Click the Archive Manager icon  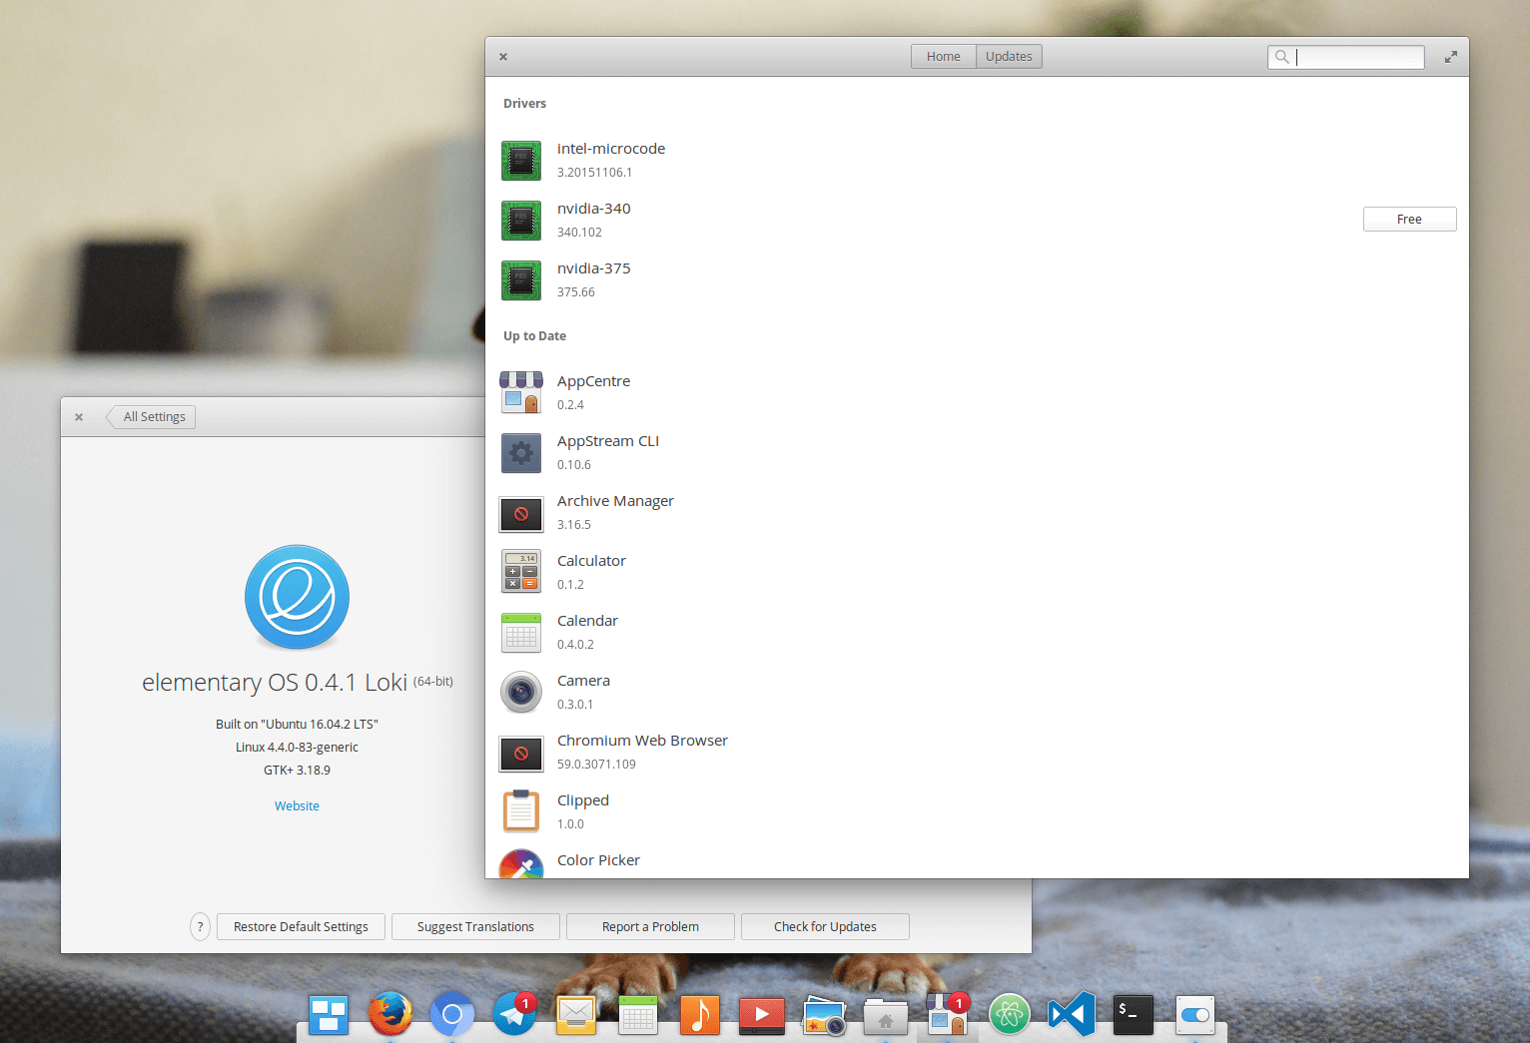click(x=521, y=514)
